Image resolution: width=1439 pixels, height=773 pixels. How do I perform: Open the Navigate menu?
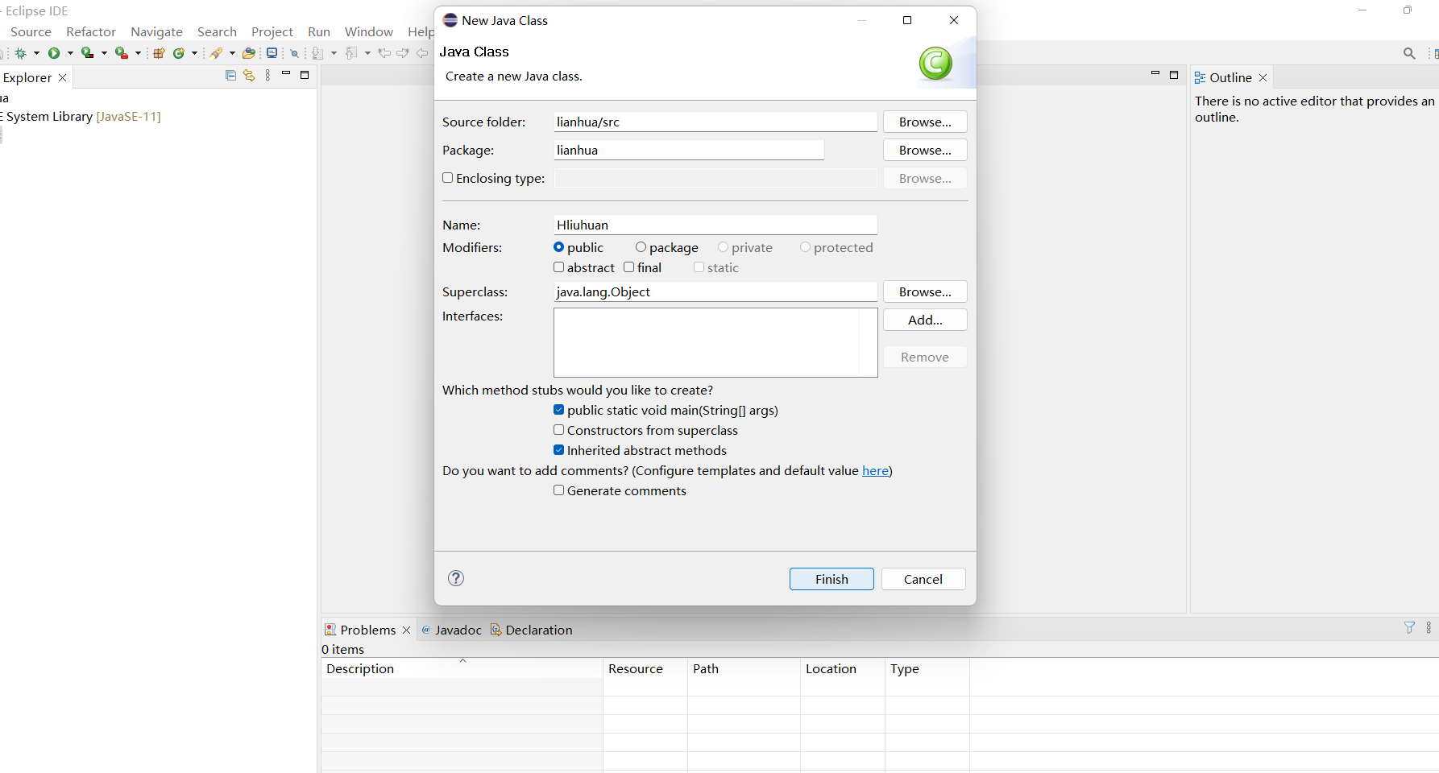156,31
